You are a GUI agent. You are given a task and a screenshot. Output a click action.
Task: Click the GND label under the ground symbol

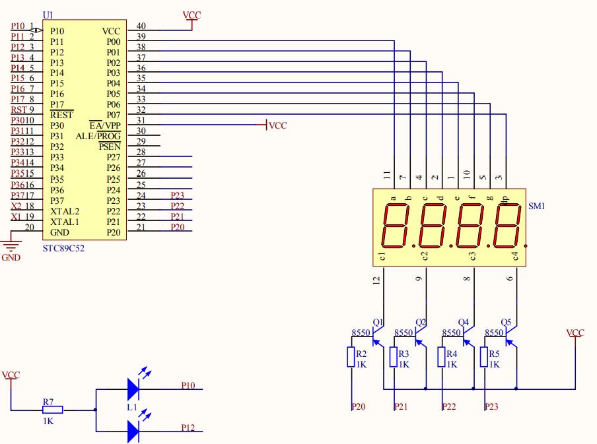11,257
